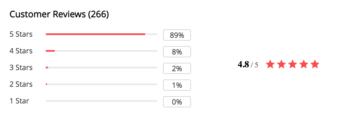Click the 1 Star empty progress bar
Screen dimensions: 354x119
(102, 101)
